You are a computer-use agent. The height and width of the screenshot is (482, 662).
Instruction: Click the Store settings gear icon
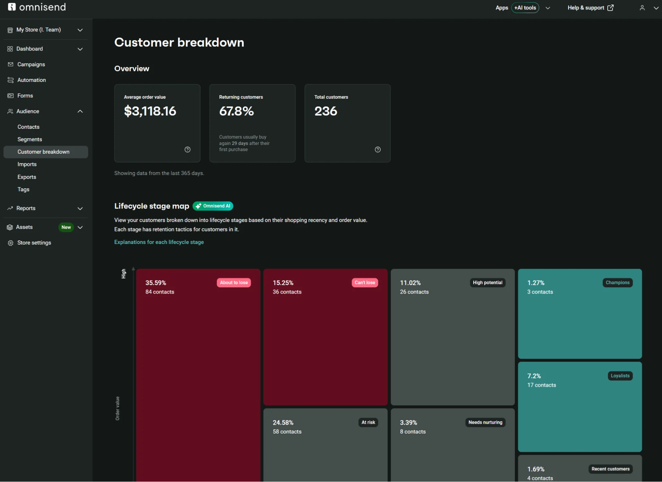tap(11, 243)
